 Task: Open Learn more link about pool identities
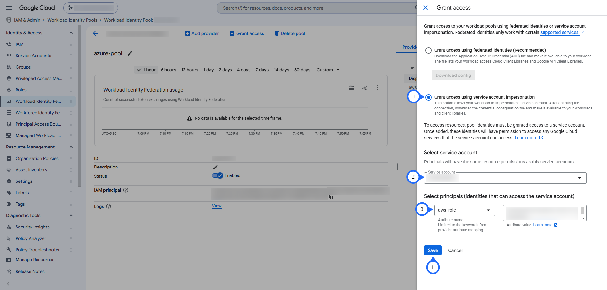pos(529,138)
